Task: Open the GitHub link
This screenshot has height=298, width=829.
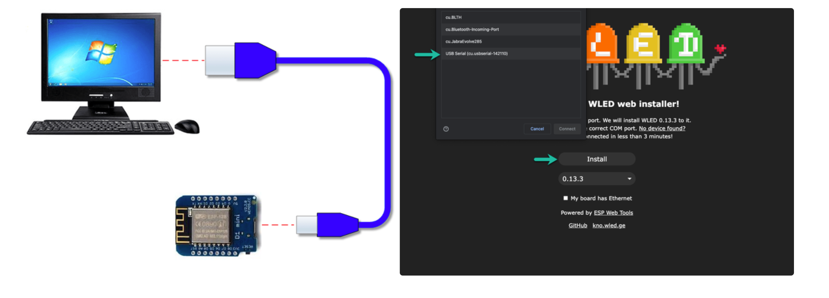Action: pyautogui.click(x=578, y=226)
